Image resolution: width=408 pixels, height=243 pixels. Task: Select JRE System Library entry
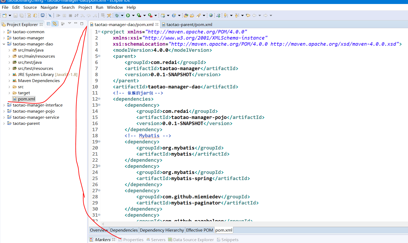tap(45, 75)
